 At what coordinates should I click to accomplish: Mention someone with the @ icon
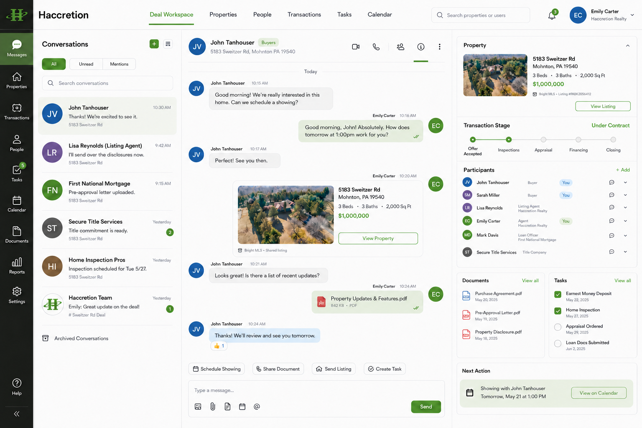click(x=257, y=407)
